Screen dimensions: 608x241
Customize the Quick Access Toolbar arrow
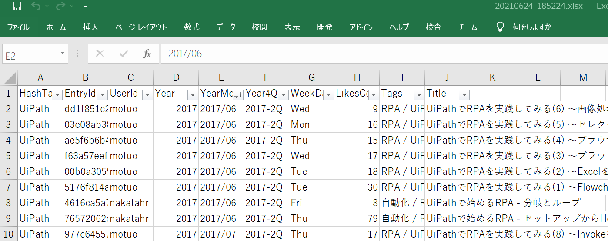(86, 7)
